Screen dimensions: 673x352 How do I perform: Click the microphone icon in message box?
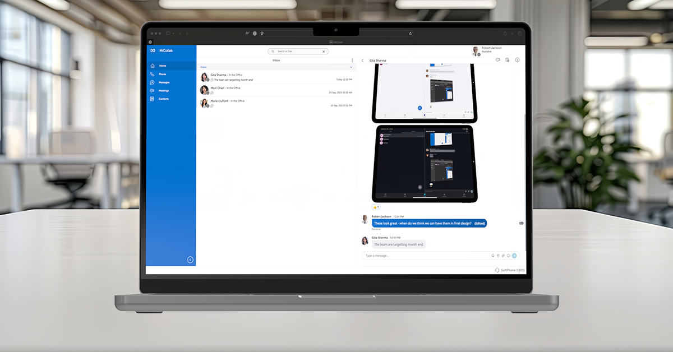coord(493,256)
